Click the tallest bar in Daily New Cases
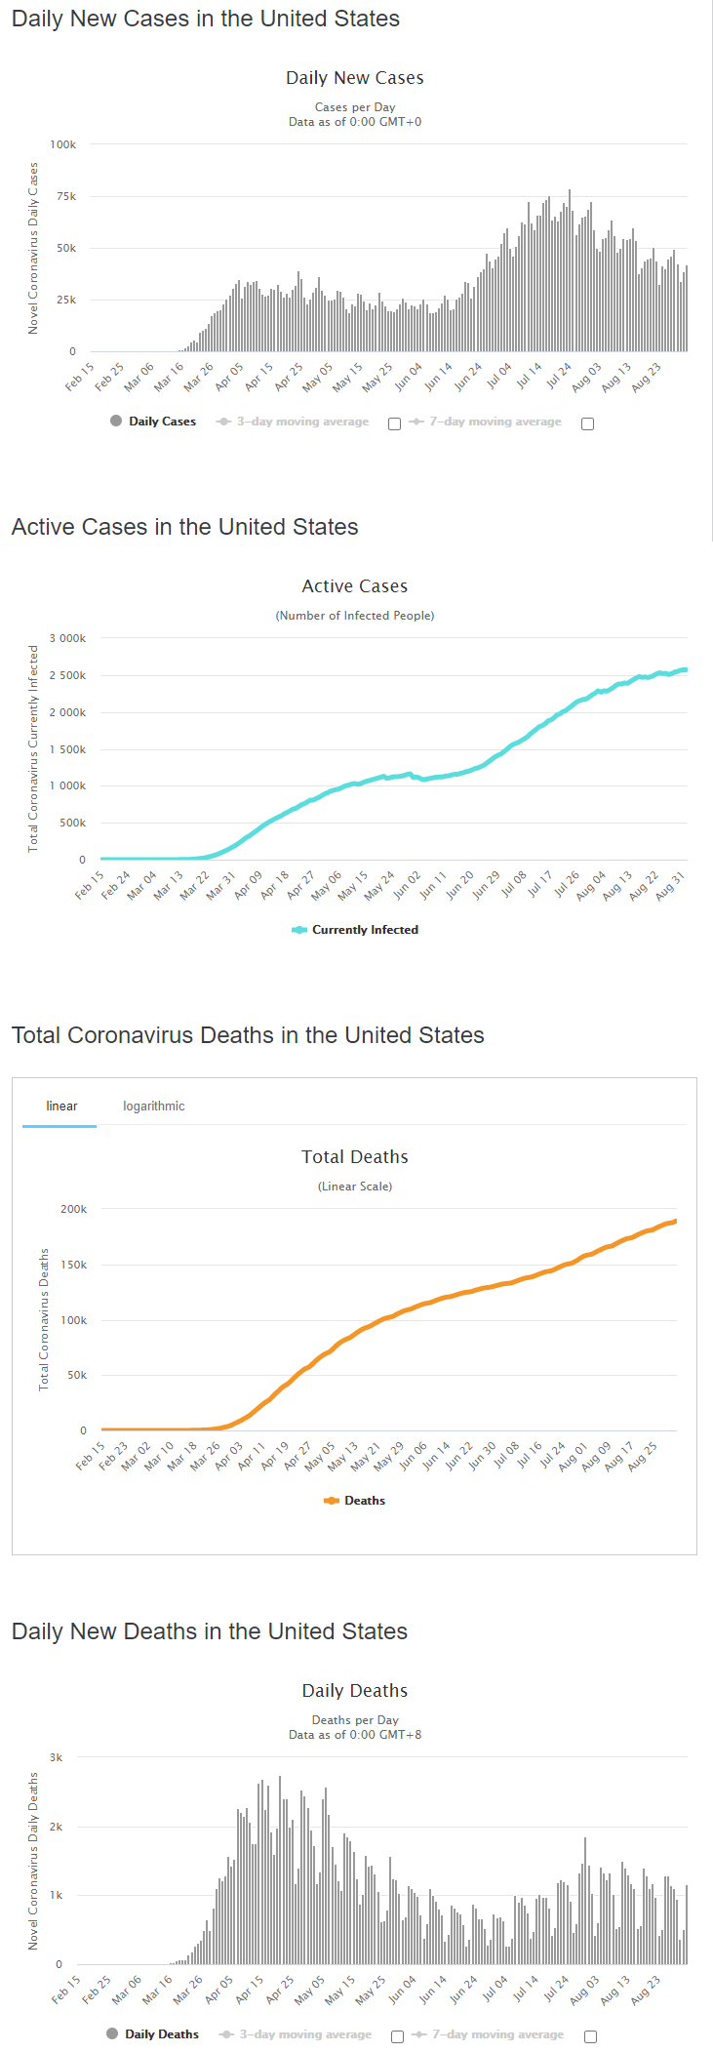This screenshot has height=2052, width=713. click(x=570, y=270)
